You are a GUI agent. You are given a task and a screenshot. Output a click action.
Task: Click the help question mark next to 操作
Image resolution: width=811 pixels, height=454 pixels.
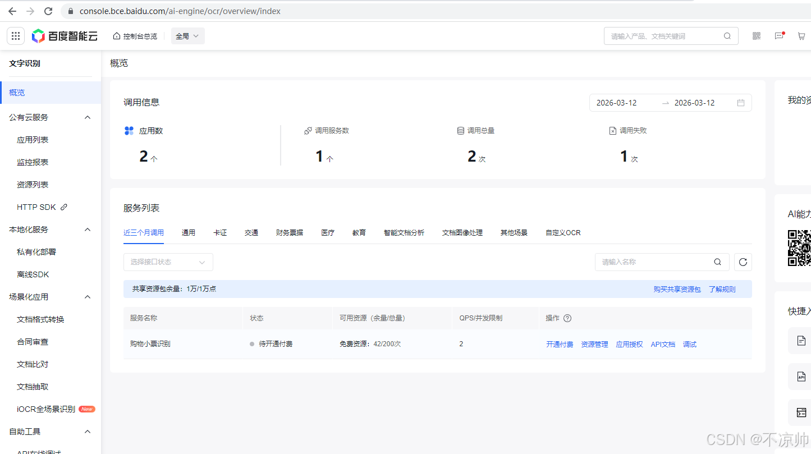567,318
